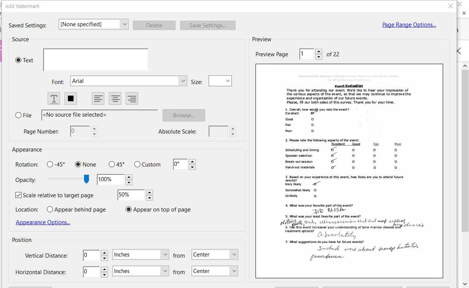Click the Preview Page number field
This screenshot has height=288, width=469.
pos(307,54)
